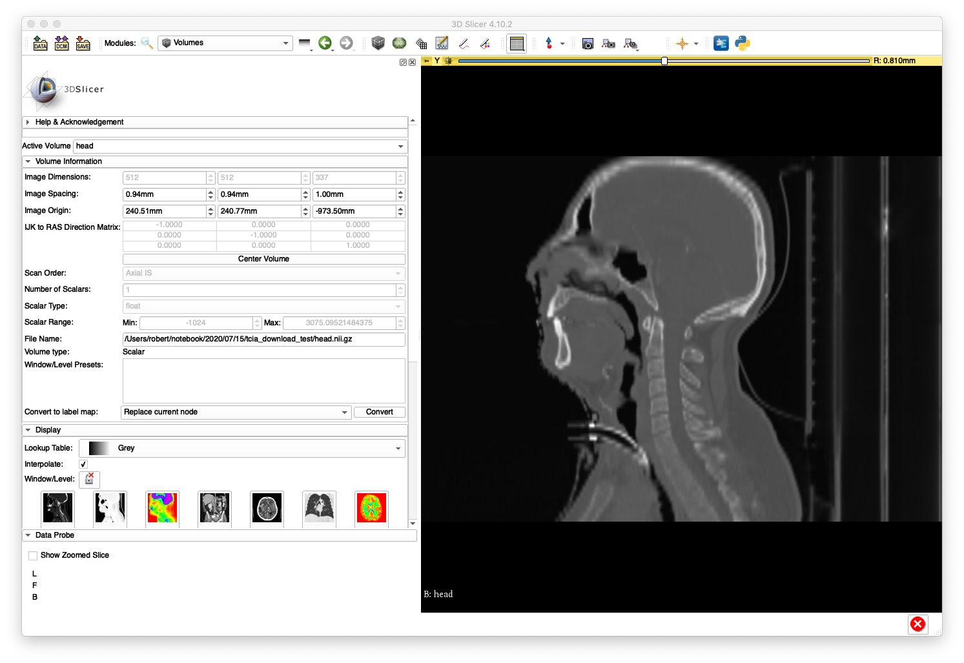Capture a screenshot with the camera icon
The width and height of the screenshot is (964, 663).
(x=588, y=43)
